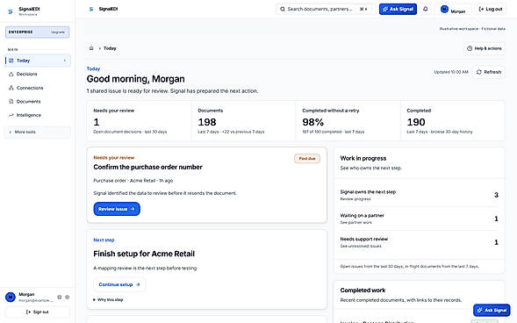The height and width of the screenshot is (323, 517).
Task: Open the Completed 190 stat card
Action: (452, 121)
